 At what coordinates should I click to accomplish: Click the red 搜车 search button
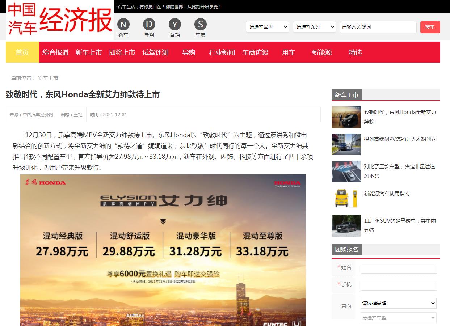[x=430, y=27]
